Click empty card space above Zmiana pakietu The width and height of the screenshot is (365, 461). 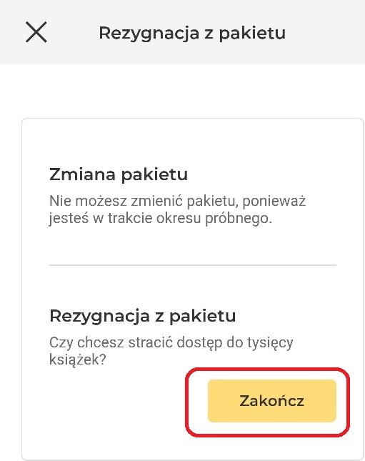click(x=193, y=141)
